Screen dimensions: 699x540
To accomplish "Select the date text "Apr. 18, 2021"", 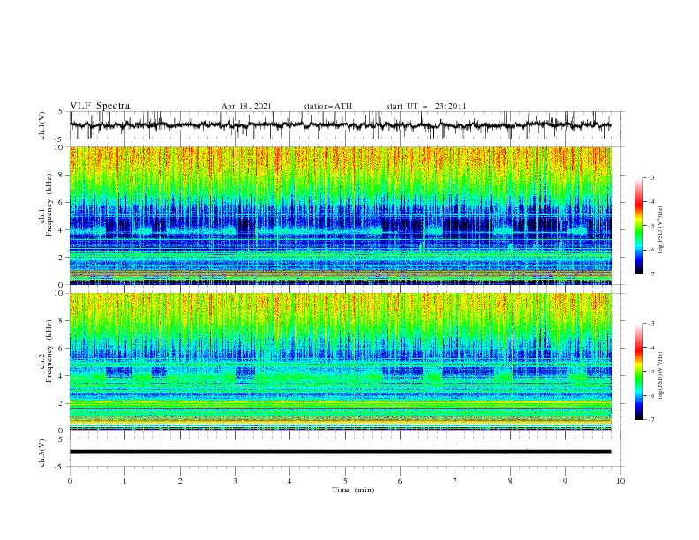I will tap(246, 106).
